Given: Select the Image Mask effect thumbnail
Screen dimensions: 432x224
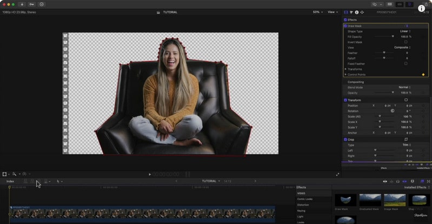Looking at the screenshot, I should click(395, 200).
